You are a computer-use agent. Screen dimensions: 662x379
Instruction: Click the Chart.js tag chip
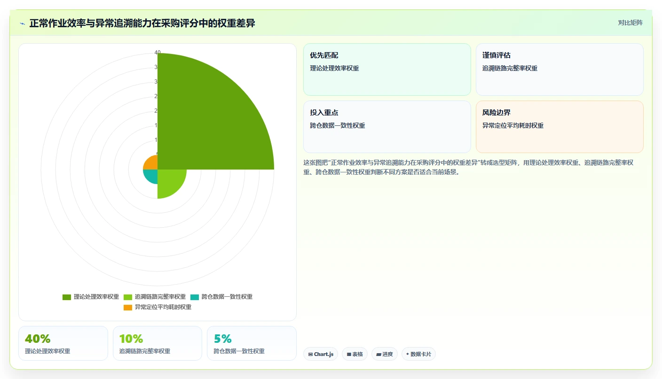321,354
